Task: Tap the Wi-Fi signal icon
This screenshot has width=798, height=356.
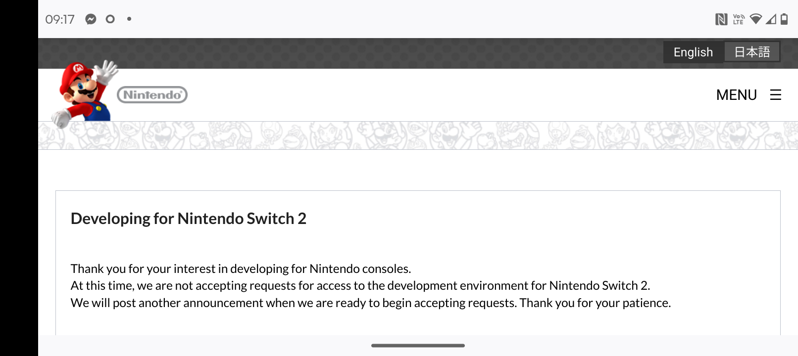Action: [x=756, y=19]
